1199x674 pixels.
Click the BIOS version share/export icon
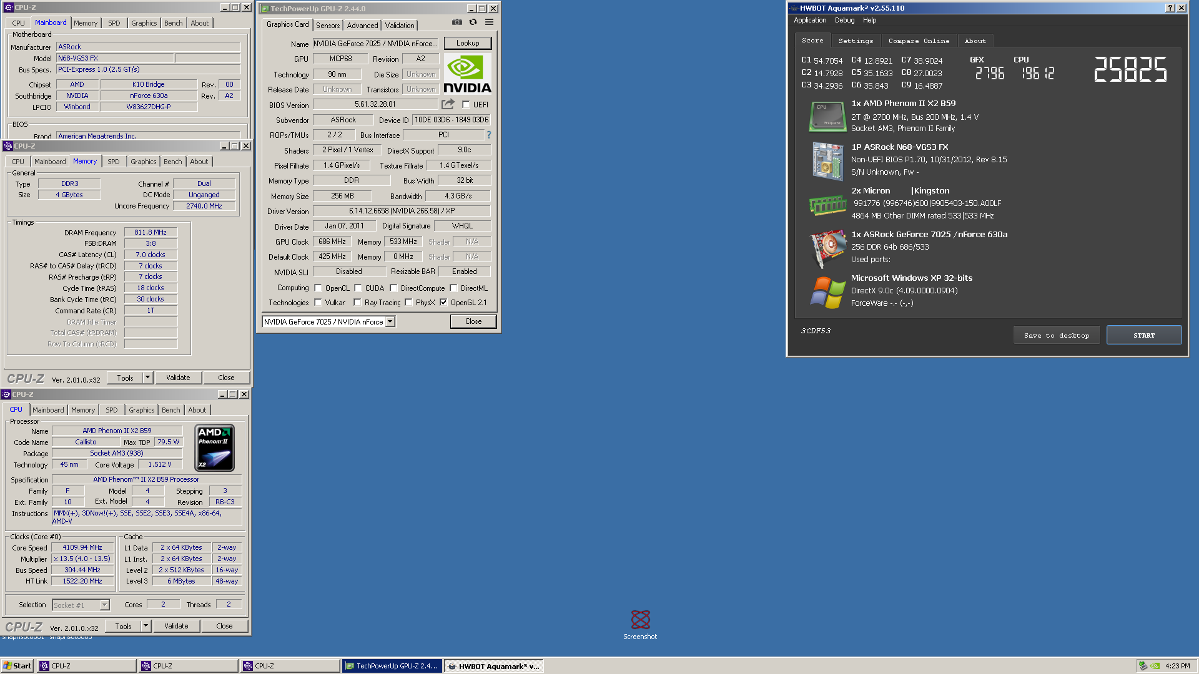448,104
